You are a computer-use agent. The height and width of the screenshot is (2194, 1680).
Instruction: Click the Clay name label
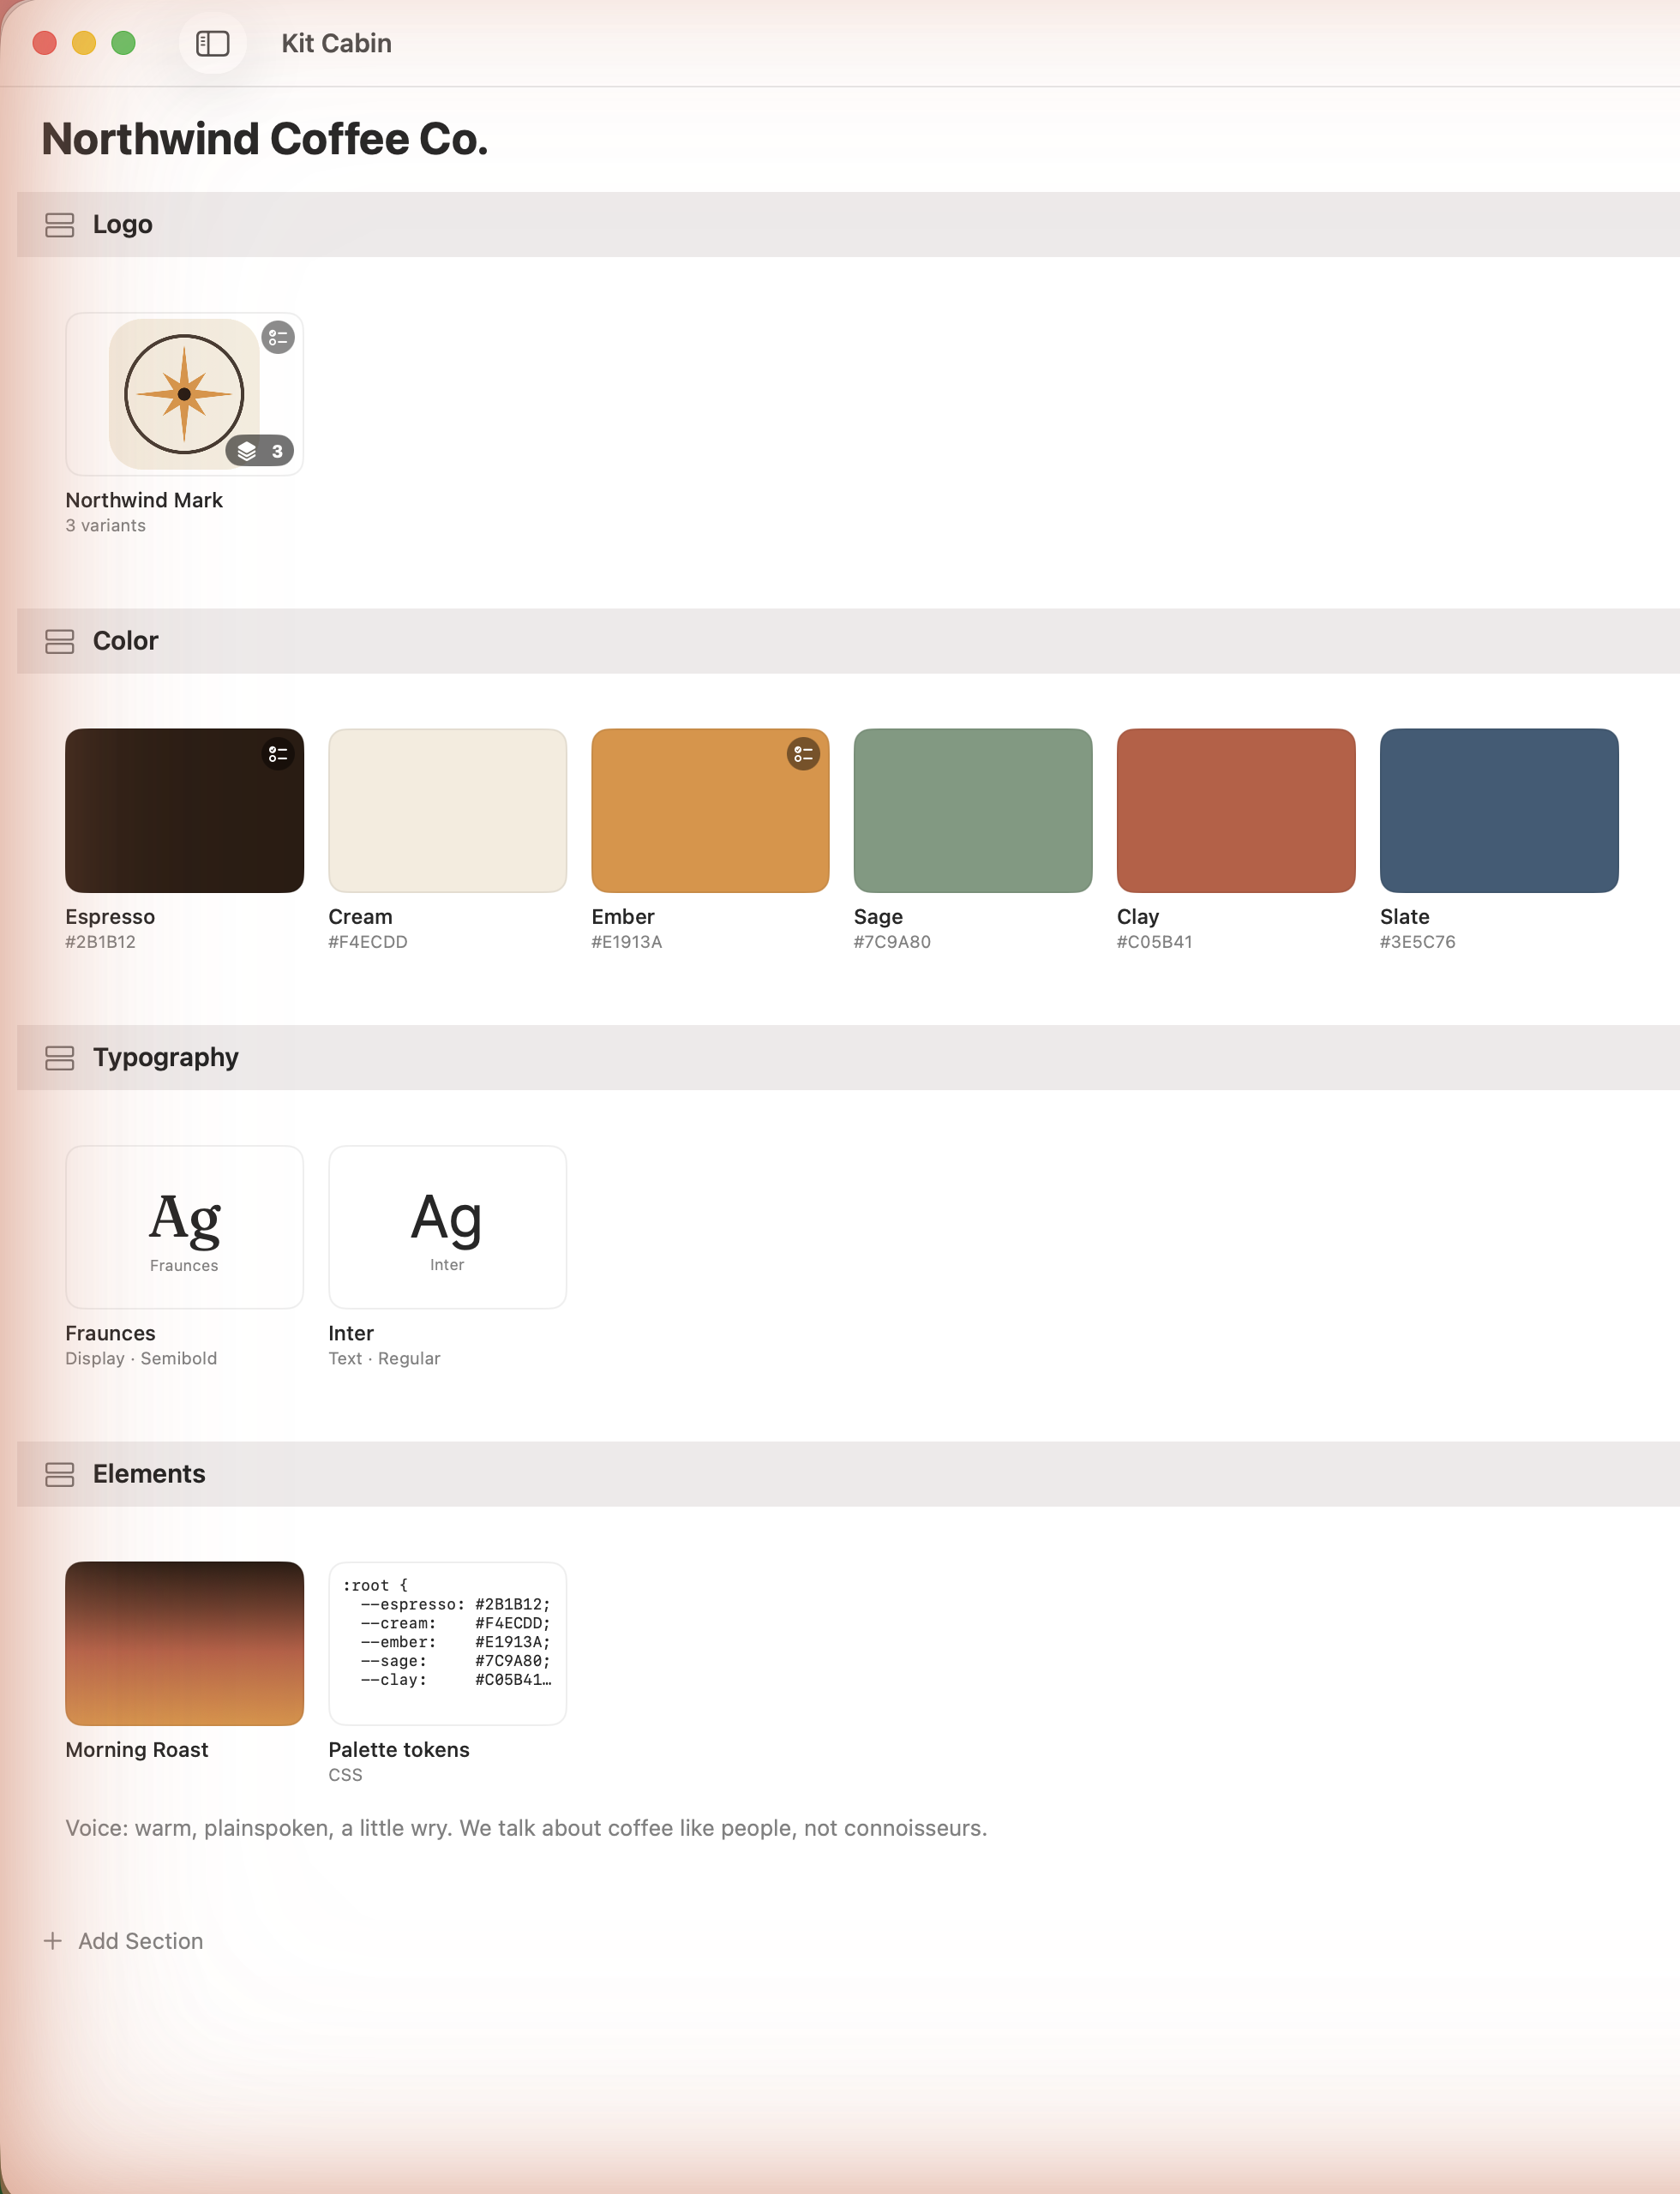(1138, 917)
